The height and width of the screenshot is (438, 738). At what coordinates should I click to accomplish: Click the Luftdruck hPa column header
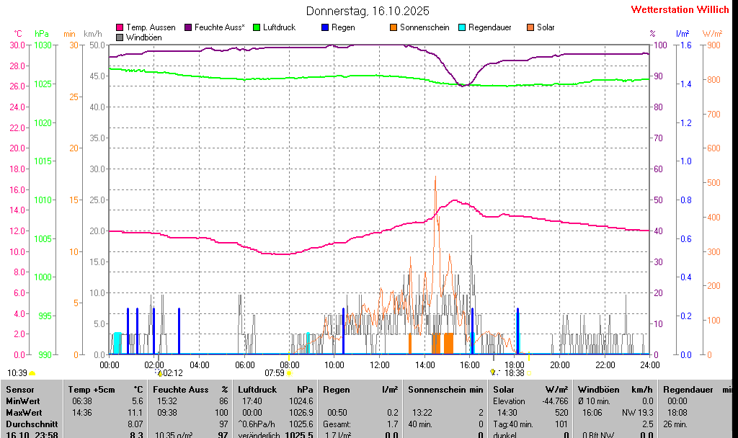pos(276,389)
